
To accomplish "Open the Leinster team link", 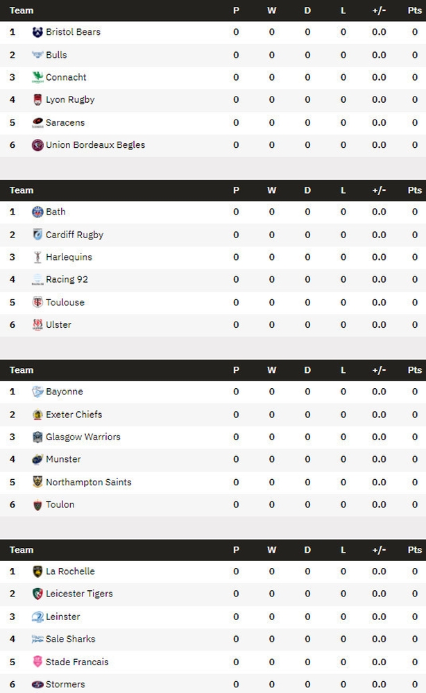I will [x=63, y=617].
